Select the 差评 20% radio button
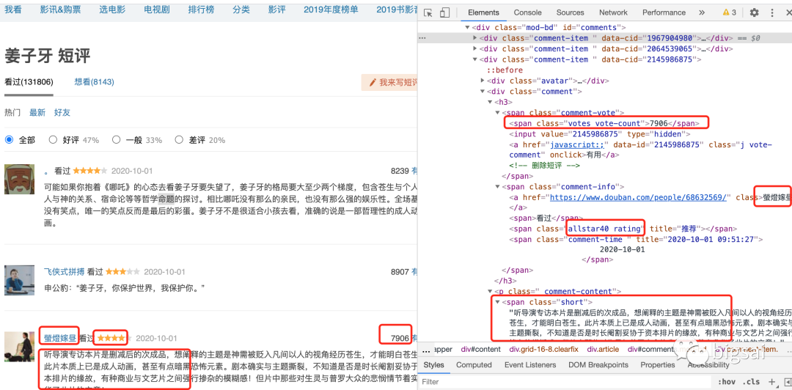792x390 pixels. click(179, 140)
